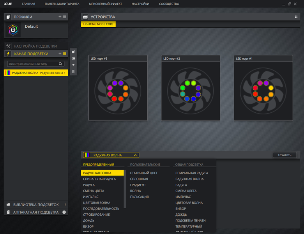This screenshot has width=304, height=234.
Task: Open the Аппаратная подсветка section
Action: (36, 212)
